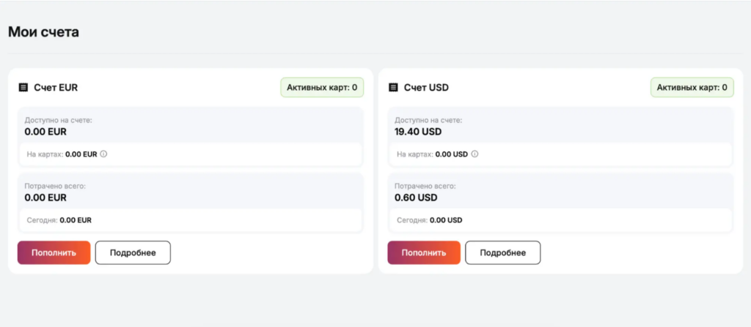Click the 0.00 EUR available balance
The width and height of the screenshot is (751, 327).
tap(45, 132)
